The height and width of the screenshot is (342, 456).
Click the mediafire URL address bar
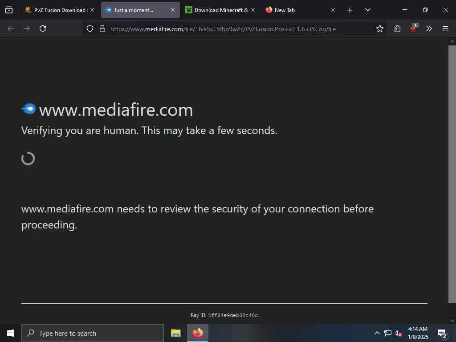[223, 29]
